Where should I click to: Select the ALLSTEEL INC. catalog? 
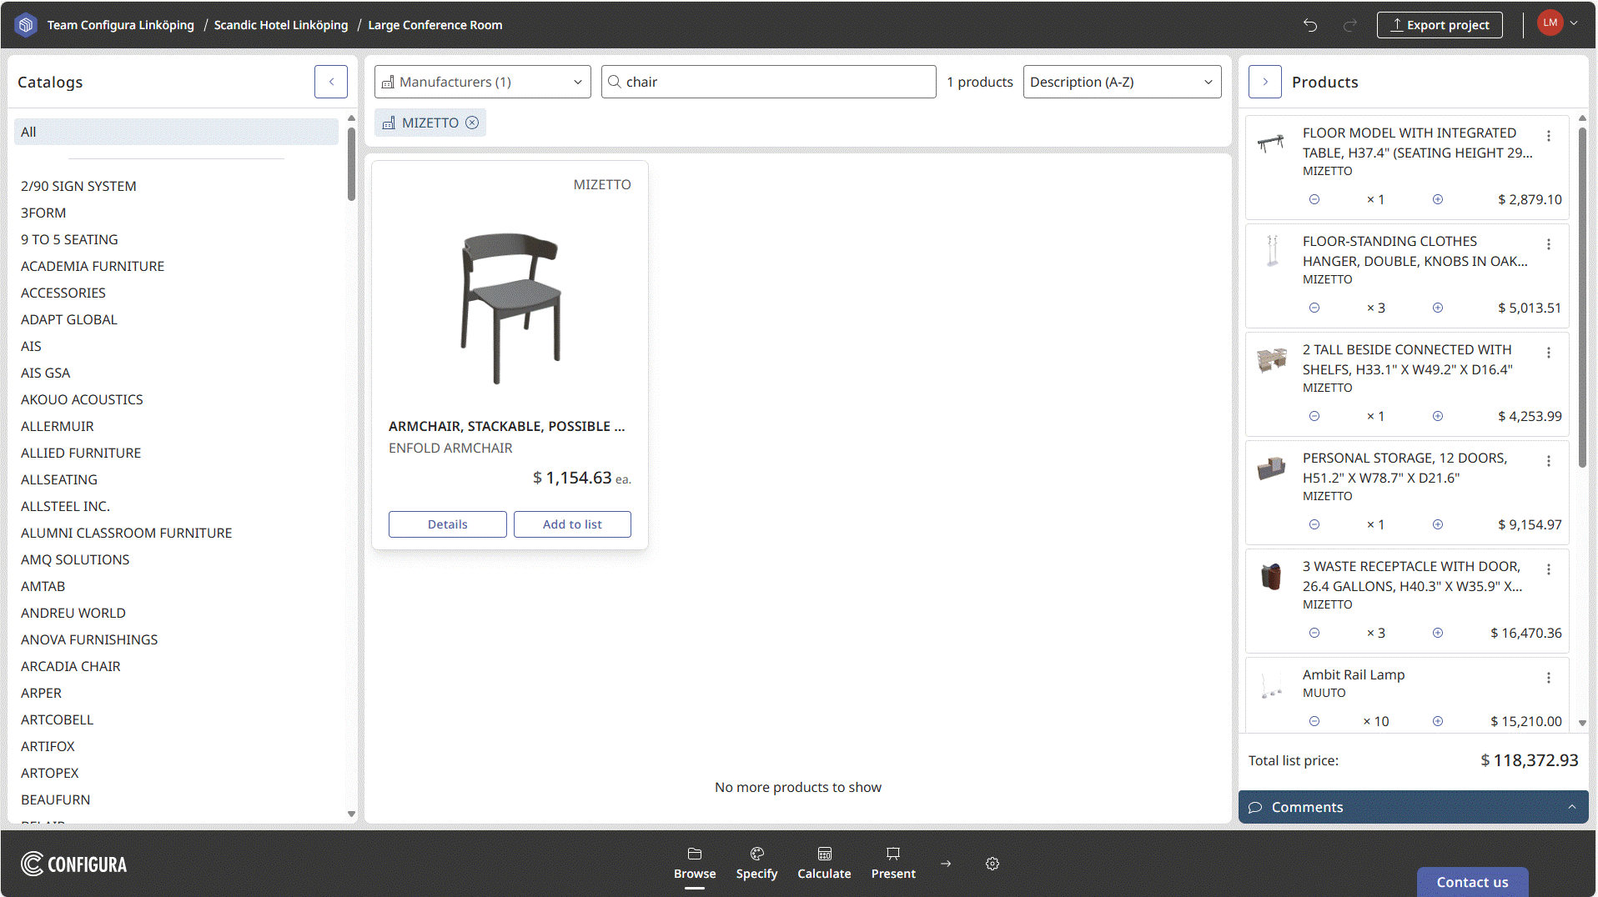point(65,506)
